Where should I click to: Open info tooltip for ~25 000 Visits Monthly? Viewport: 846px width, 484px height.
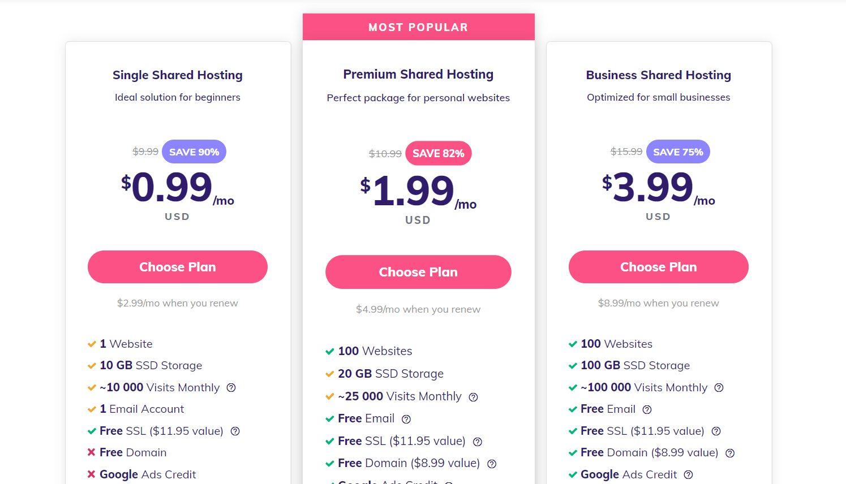click(474, 397)
